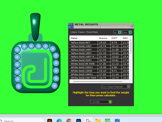Viewport: 162px width, 122px height.
Task: Launch Google Chrome from the taskbar
Action: point(69,120)
